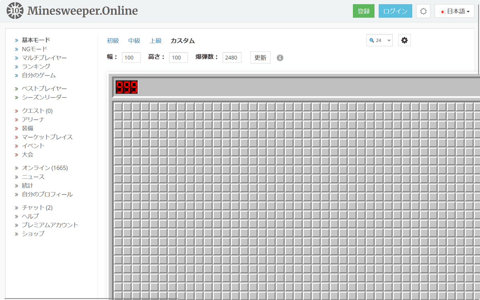
Task: Open the 日本語 language dropdown
Action: click(x=454, y=11)
